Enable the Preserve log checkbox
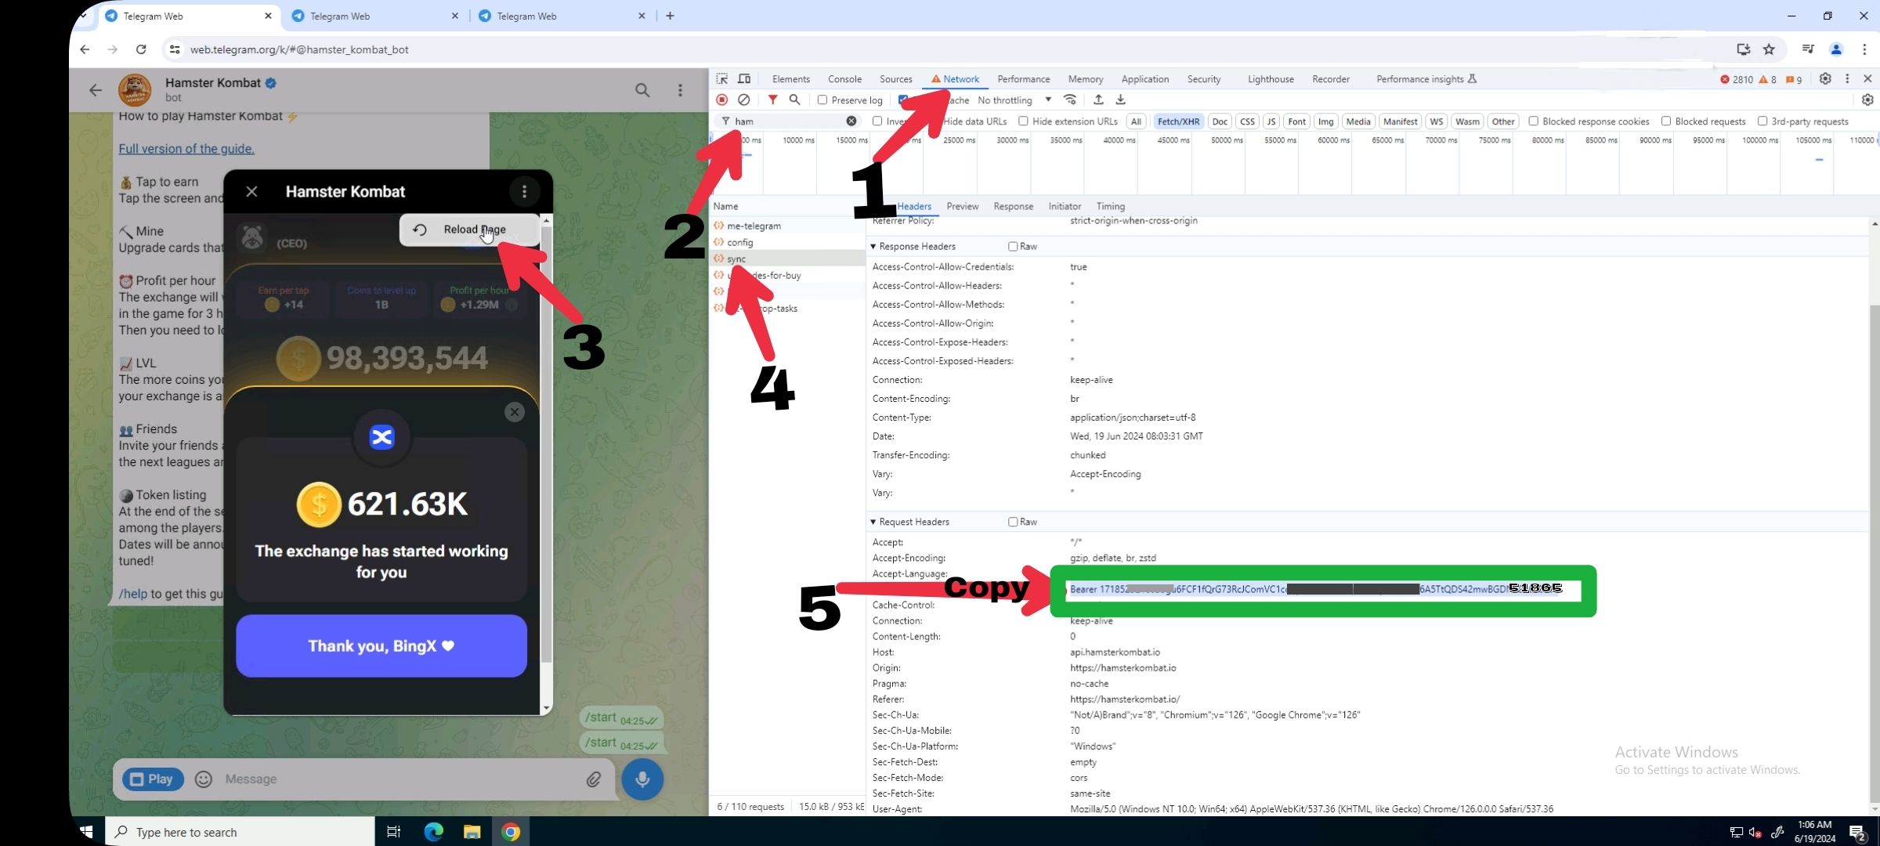 (x=822, y=100)
